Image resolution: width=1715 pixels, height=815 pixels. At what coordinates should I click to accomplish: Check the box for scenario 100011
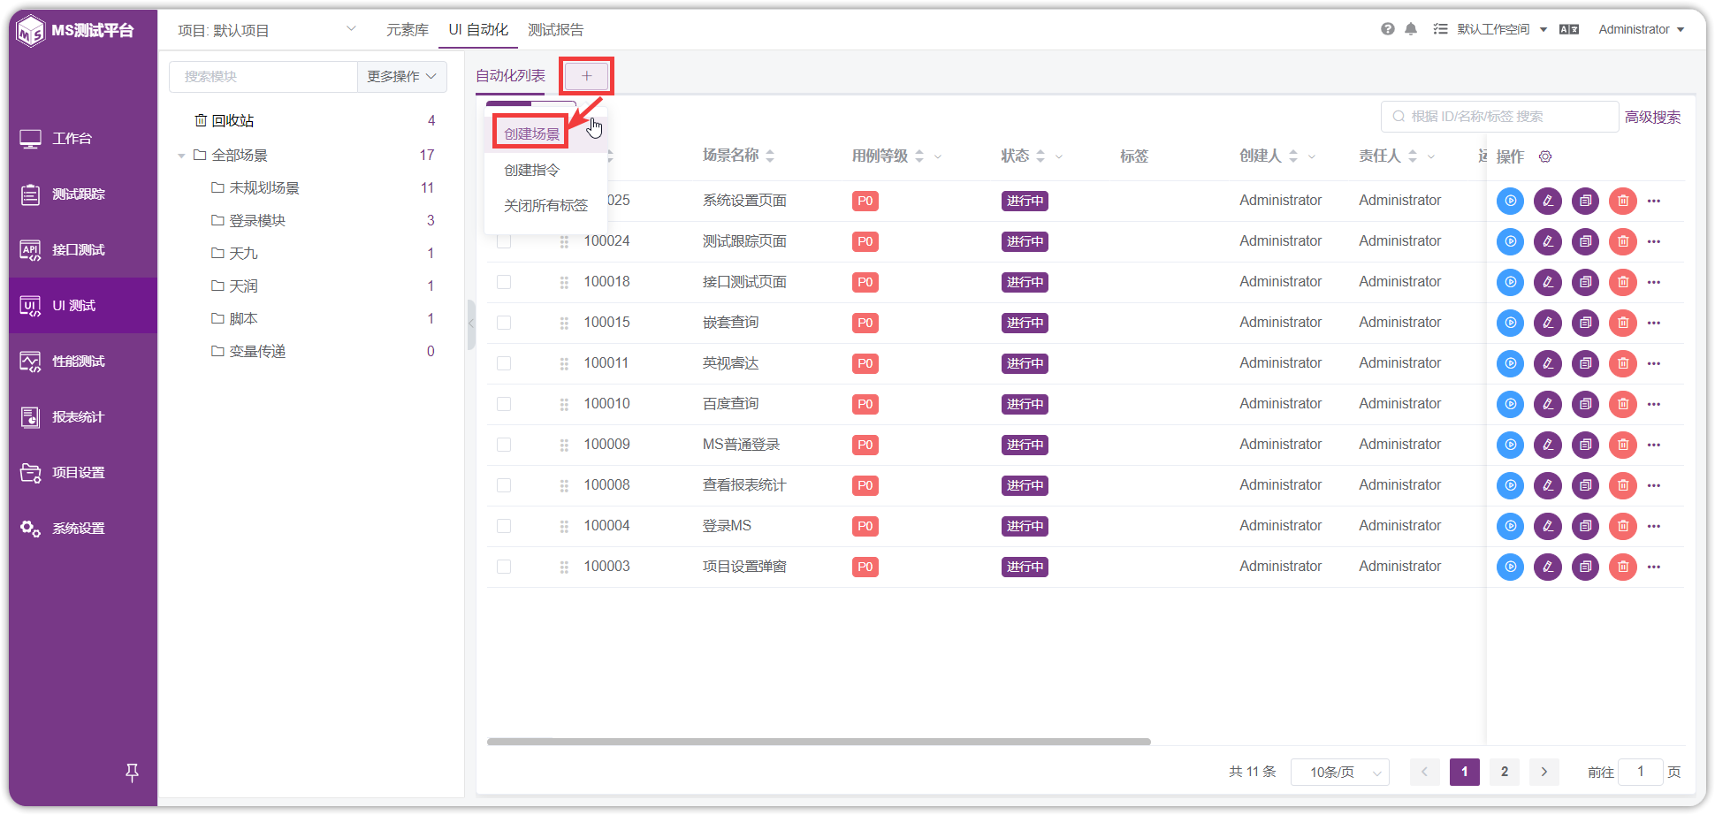tap(504, 363)
